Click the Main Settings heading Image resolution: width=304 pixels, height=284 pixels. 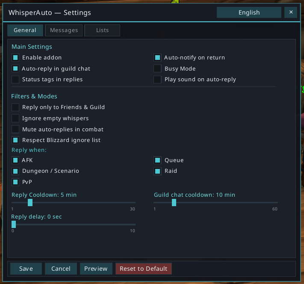point(32,47)
